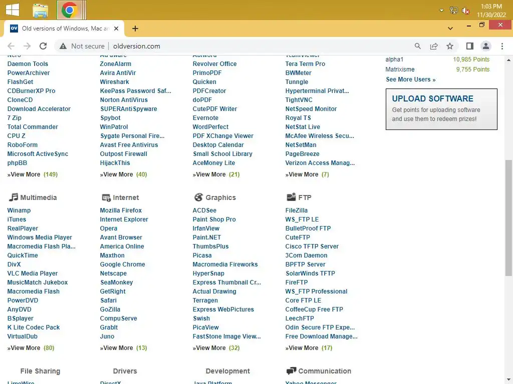View more Multimedia (80)
The width and height of the screenshot is (513, 384).
click(x=31, y=348)
